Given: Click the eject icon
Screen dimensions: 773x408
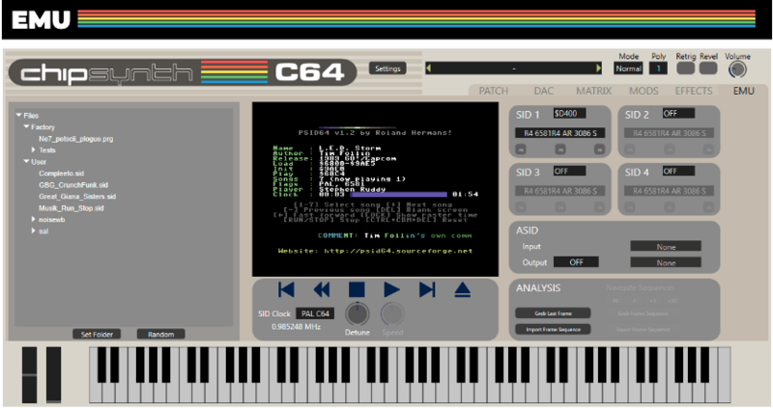Looking at the screenshot, I should coord(462,290).
